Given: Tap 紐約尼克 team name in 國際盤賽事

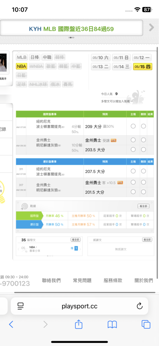Looking at the screenshot, I should (x=43, y=121).
